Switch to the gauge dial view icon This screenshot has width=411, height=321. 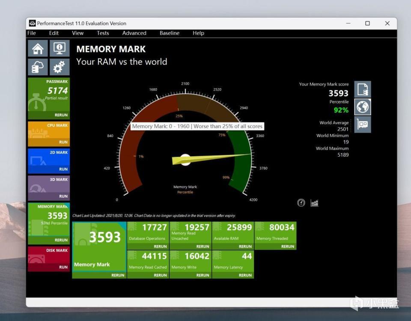point(301,202)
